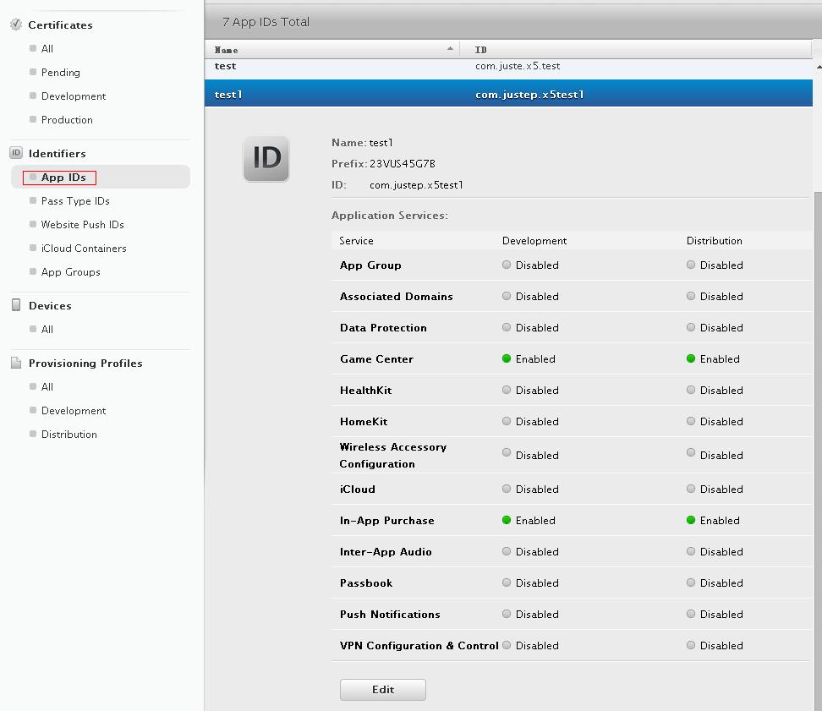Select Distribution under Provisioning Profiles

pos(68,435)
